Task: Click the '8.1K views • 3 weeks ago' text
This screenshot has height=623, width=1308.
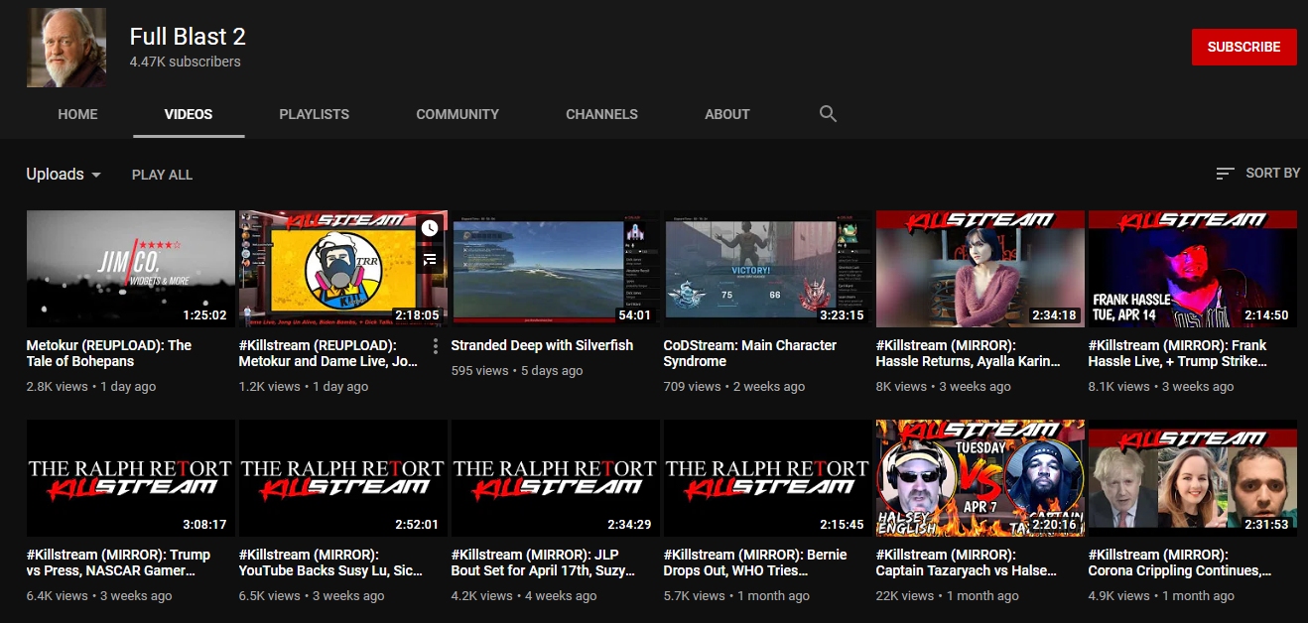Action: coord(1161,387)
